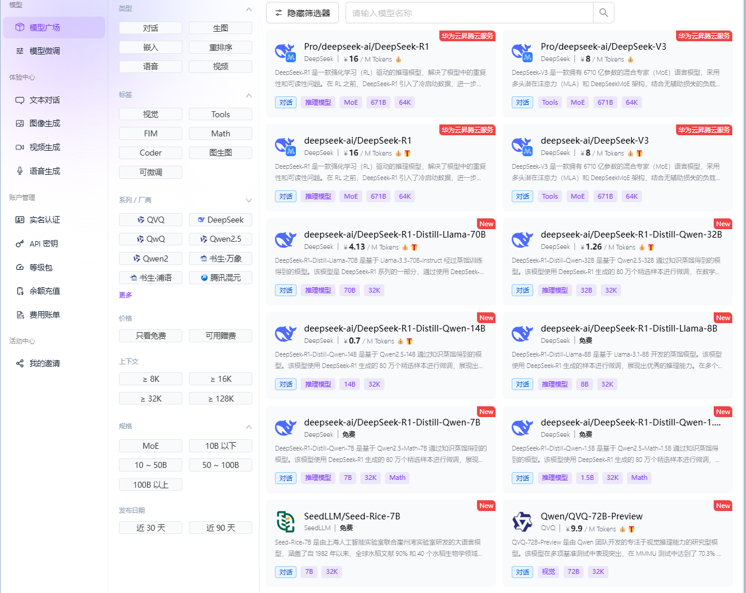Viewport: 746px width, 593px height.
Task: Select the MoE spec filter
Action: [x=151, y=446]
